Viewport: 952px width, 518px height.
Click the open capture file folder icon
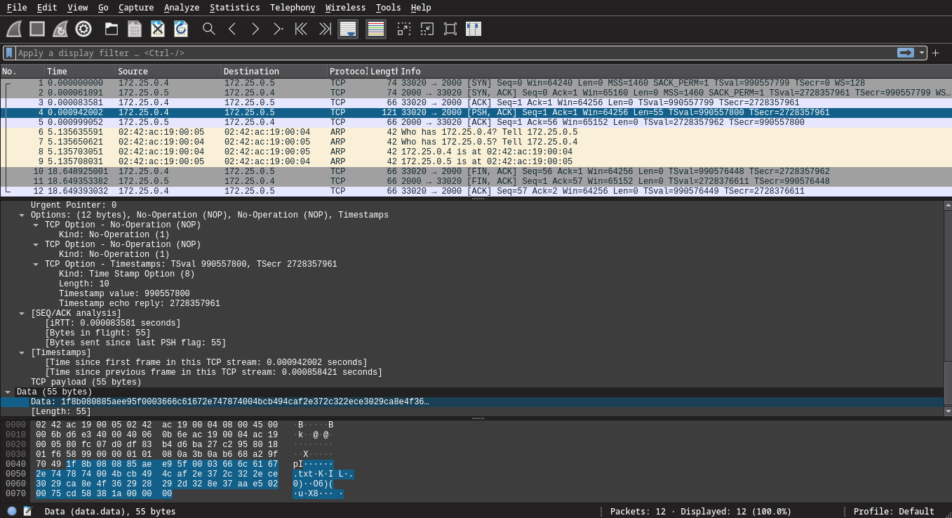111,29
